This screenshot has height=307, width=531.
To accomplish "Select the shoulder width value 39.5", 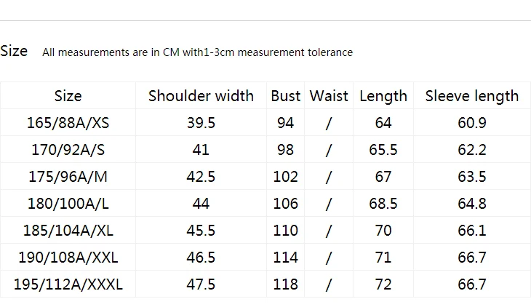I will [x=201, y=123].
